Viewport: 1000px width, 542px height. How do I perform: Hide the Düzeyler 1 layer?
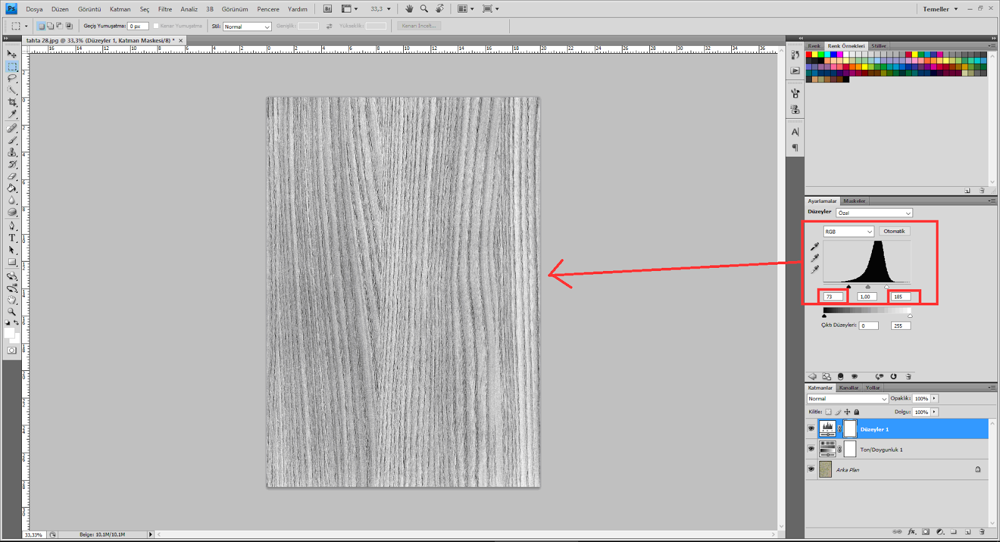[x=811, y=429]
